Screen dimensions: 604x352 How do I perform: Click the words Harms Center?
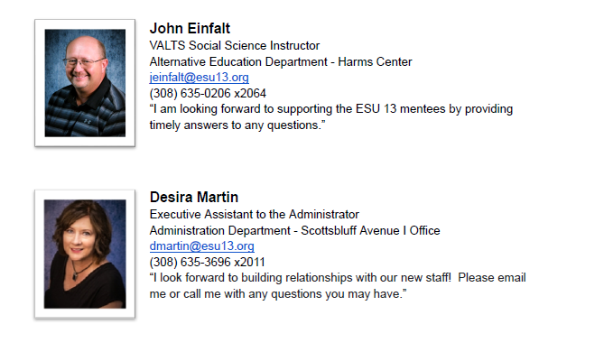[x=375, y=61]
